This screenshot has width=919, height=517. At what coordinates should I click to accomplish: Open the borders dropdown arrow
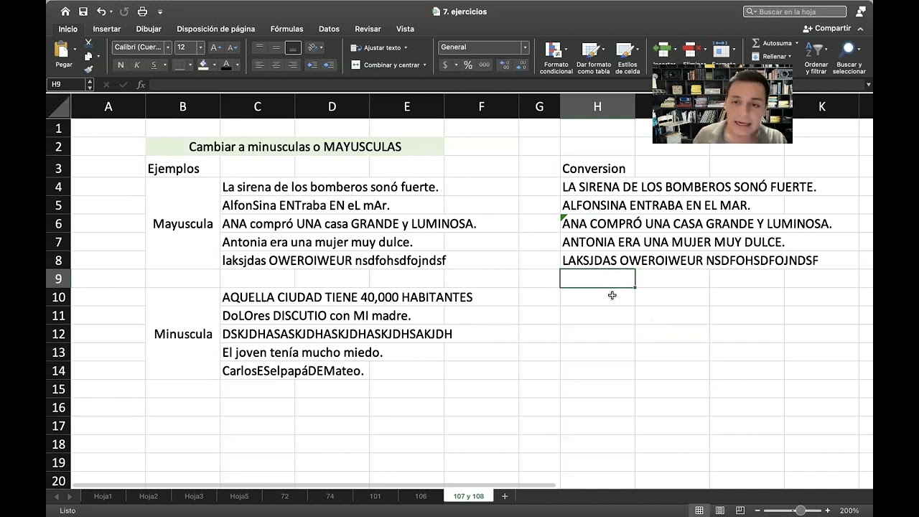point(190,65)
